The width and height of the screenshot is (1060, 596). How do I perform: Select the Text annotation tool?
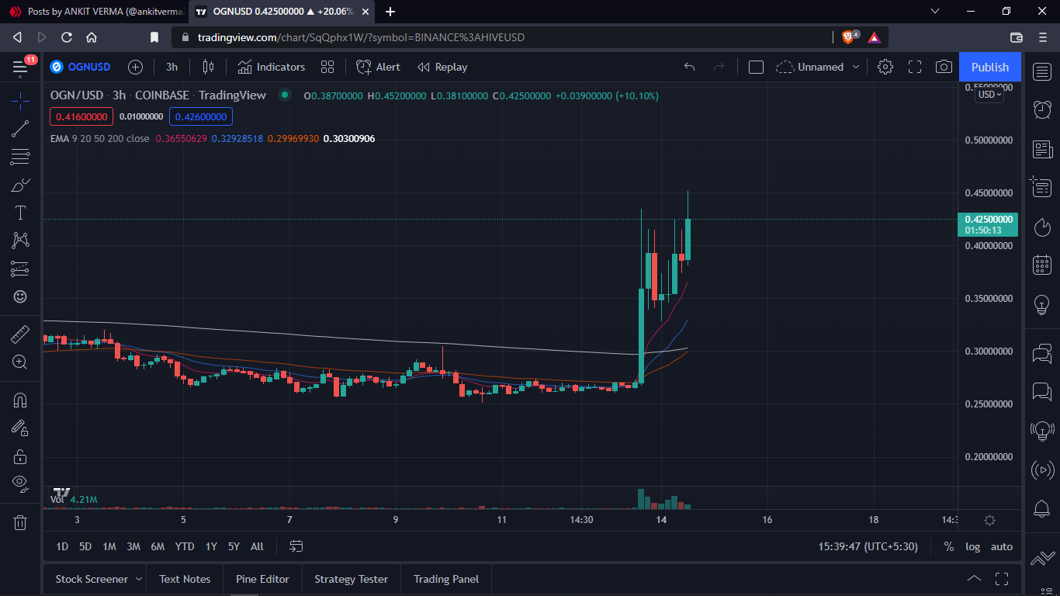pos(20,213)
